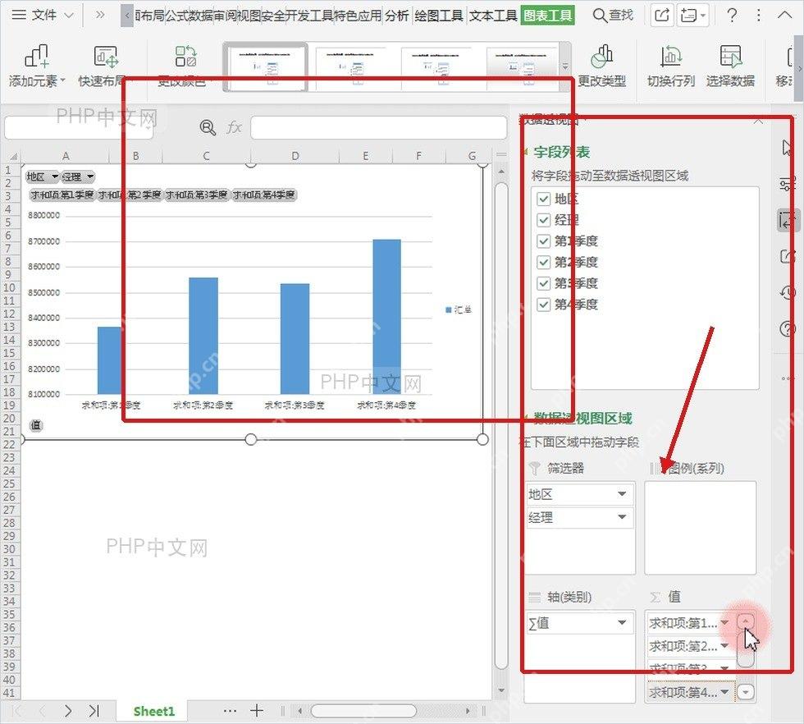The image size is (804, 724).
Task: Click inside the formula bar input
Action: click(378, 128)
